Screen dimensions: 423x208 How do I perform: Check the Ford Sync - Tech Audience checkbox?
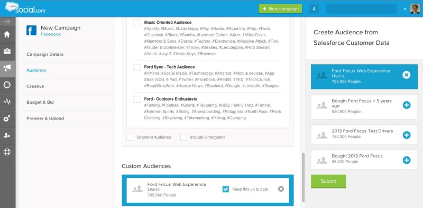tap(137, 67)
